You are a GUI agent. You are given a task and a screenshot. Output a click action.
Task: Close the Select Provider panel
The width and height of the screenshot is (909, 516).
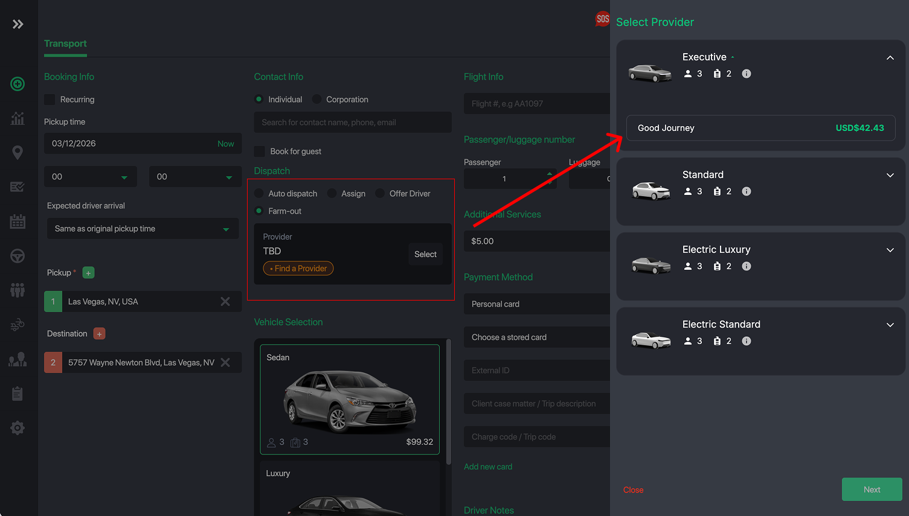click(633, 490)
